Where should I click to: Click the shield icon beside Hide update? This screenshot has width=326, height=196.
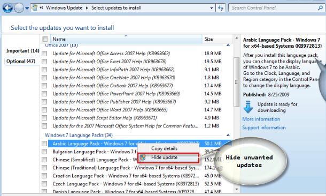tap(143, 157)
